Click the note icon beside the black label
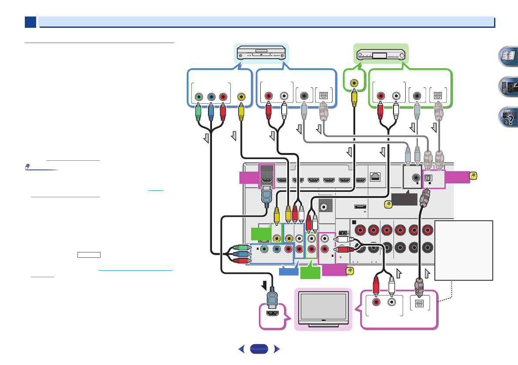 click(x=387, y=203)
